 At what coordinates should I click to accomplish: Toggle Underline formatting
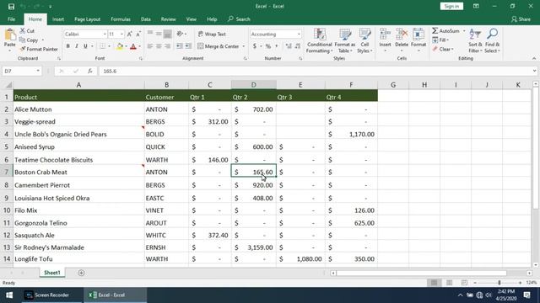[x=85, y=46]
